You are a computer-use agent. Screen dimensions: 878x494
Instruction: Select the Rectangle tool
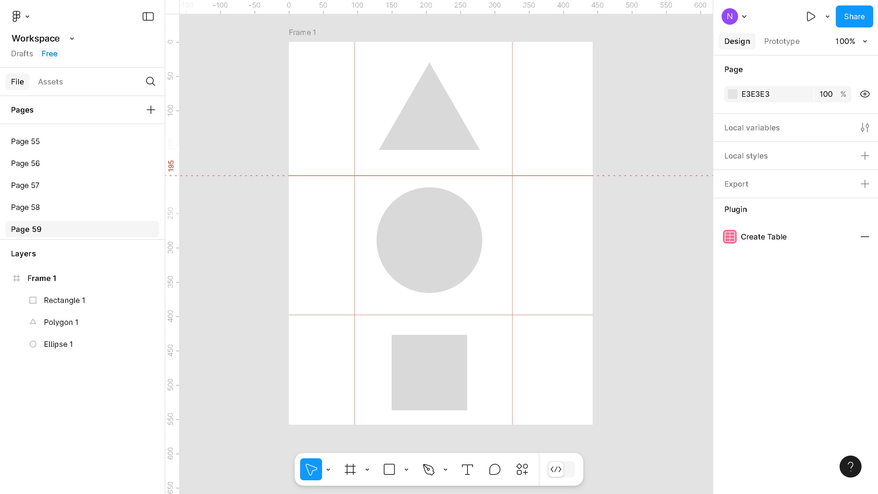click(x=389, y=469)
